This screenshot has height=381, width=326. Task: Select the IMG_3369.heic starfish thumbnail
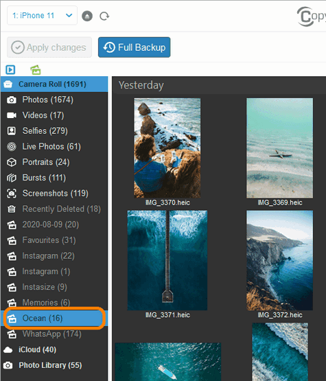[x=279, y=148]
